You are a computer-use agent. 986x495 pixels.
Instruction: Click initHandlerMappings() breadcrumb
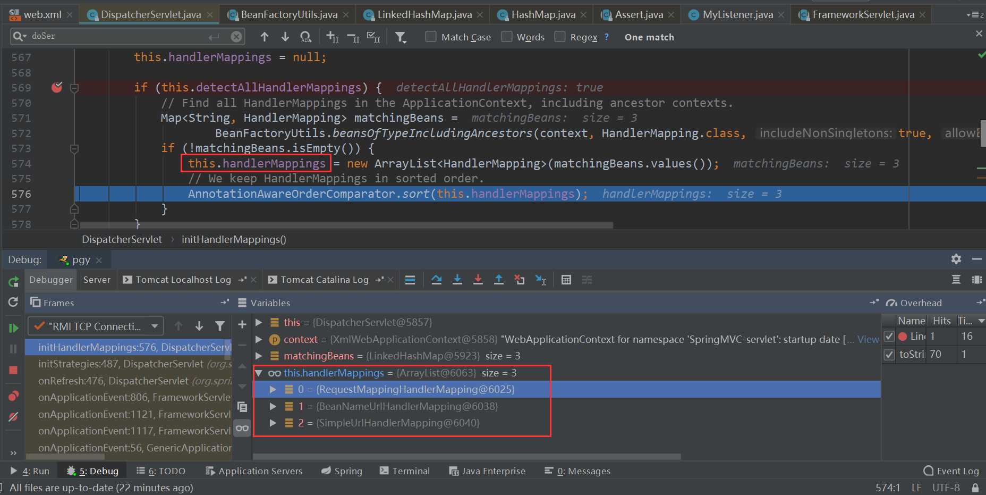(234, 240)
